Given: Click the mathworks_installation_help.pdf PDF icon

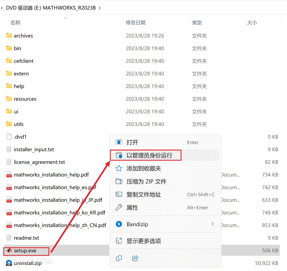Looking at the screenshot, I should [9, 174].
